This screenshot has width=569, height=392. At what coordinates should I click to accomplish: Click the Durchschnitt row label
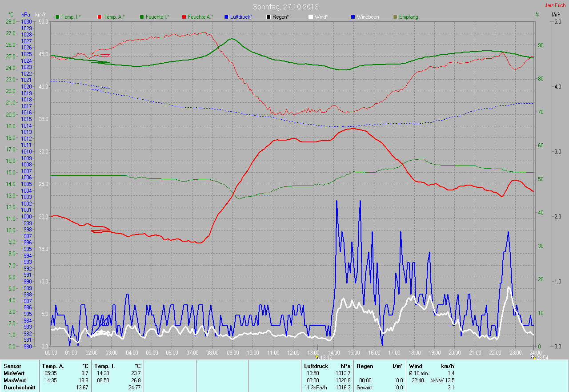coord(19,388)
